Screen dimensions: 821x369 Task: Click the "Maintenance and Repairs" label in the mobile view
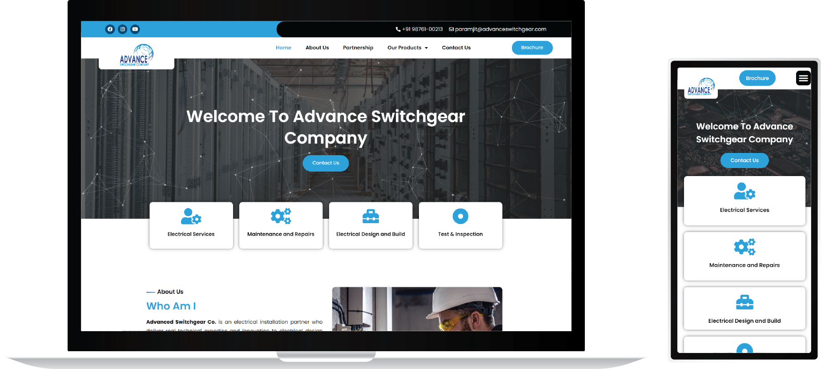(x=745, y=265)
